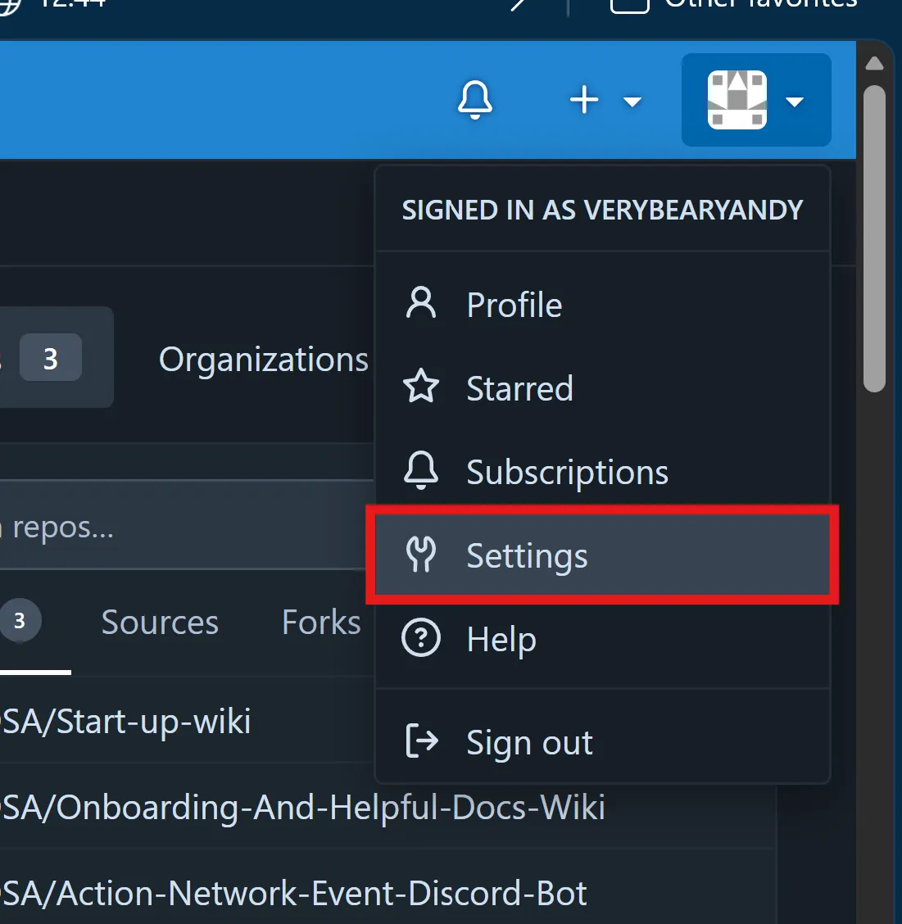
Task: Filter repositories by Sources
Action: [x=160, y=623]
